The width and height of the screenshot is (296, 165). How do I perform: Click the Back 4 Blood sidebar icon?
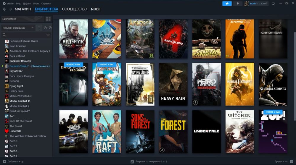(x=7, y=56)
